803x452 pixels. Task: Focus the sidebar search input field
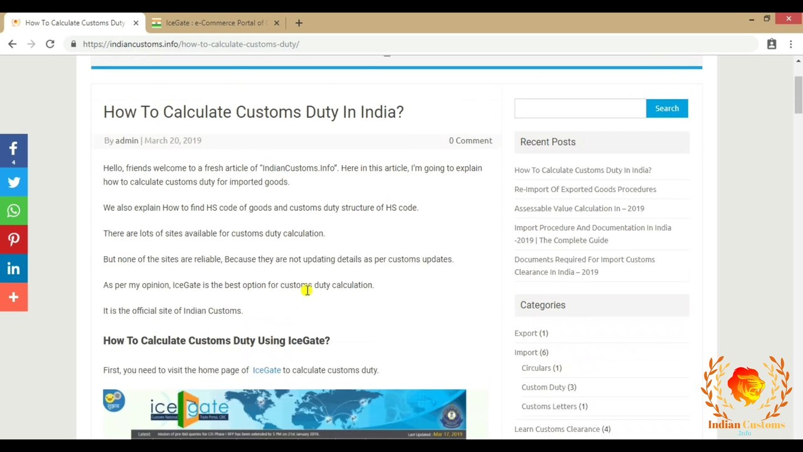click(x=580, y=109)
